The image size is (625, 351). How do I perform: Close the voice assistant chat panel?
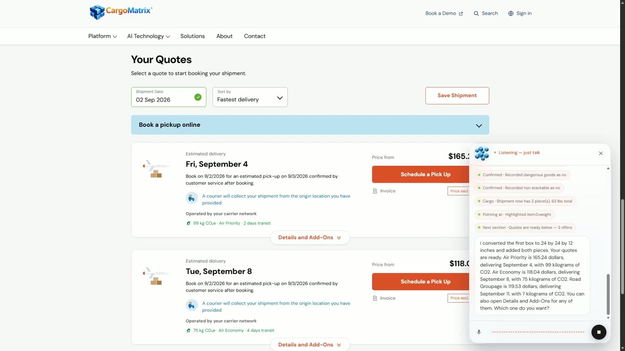point(601,153)
